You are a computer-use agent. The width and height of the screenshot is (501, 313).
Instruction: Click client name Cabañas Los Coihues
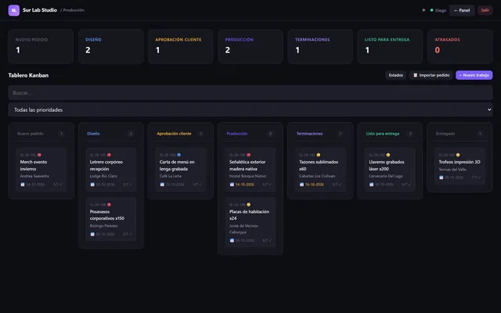317,176
